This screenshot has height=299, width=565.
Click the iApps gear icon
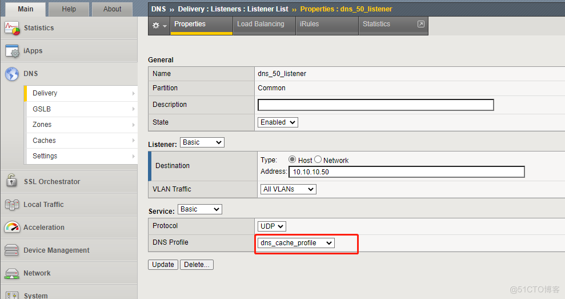(x=12, y=51)
